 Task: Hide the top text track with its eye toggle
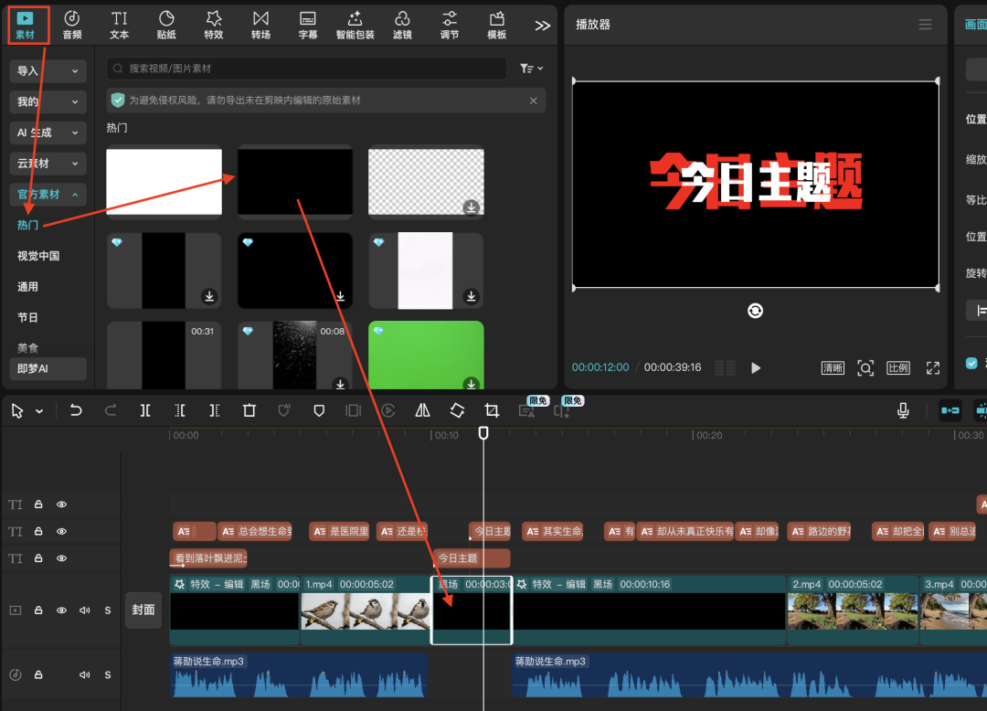click(x=60, y=504)
